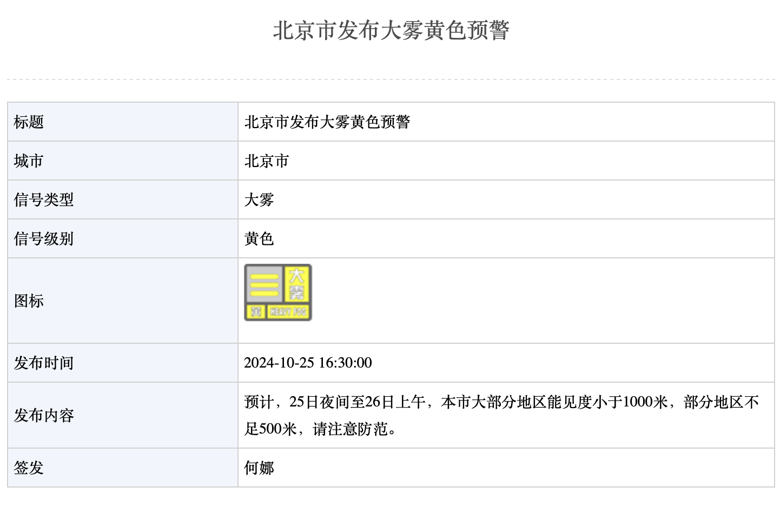Image resolution: width=780 pixels, height=507 pixels.
Task: Click the dashed divider line below the heading
Action: [391, 79]
